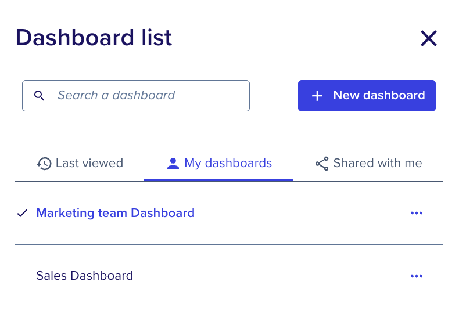Viewport: 466px width, 318px height.
Task: Click the share nodes icon
Action: tap(322, 164)
